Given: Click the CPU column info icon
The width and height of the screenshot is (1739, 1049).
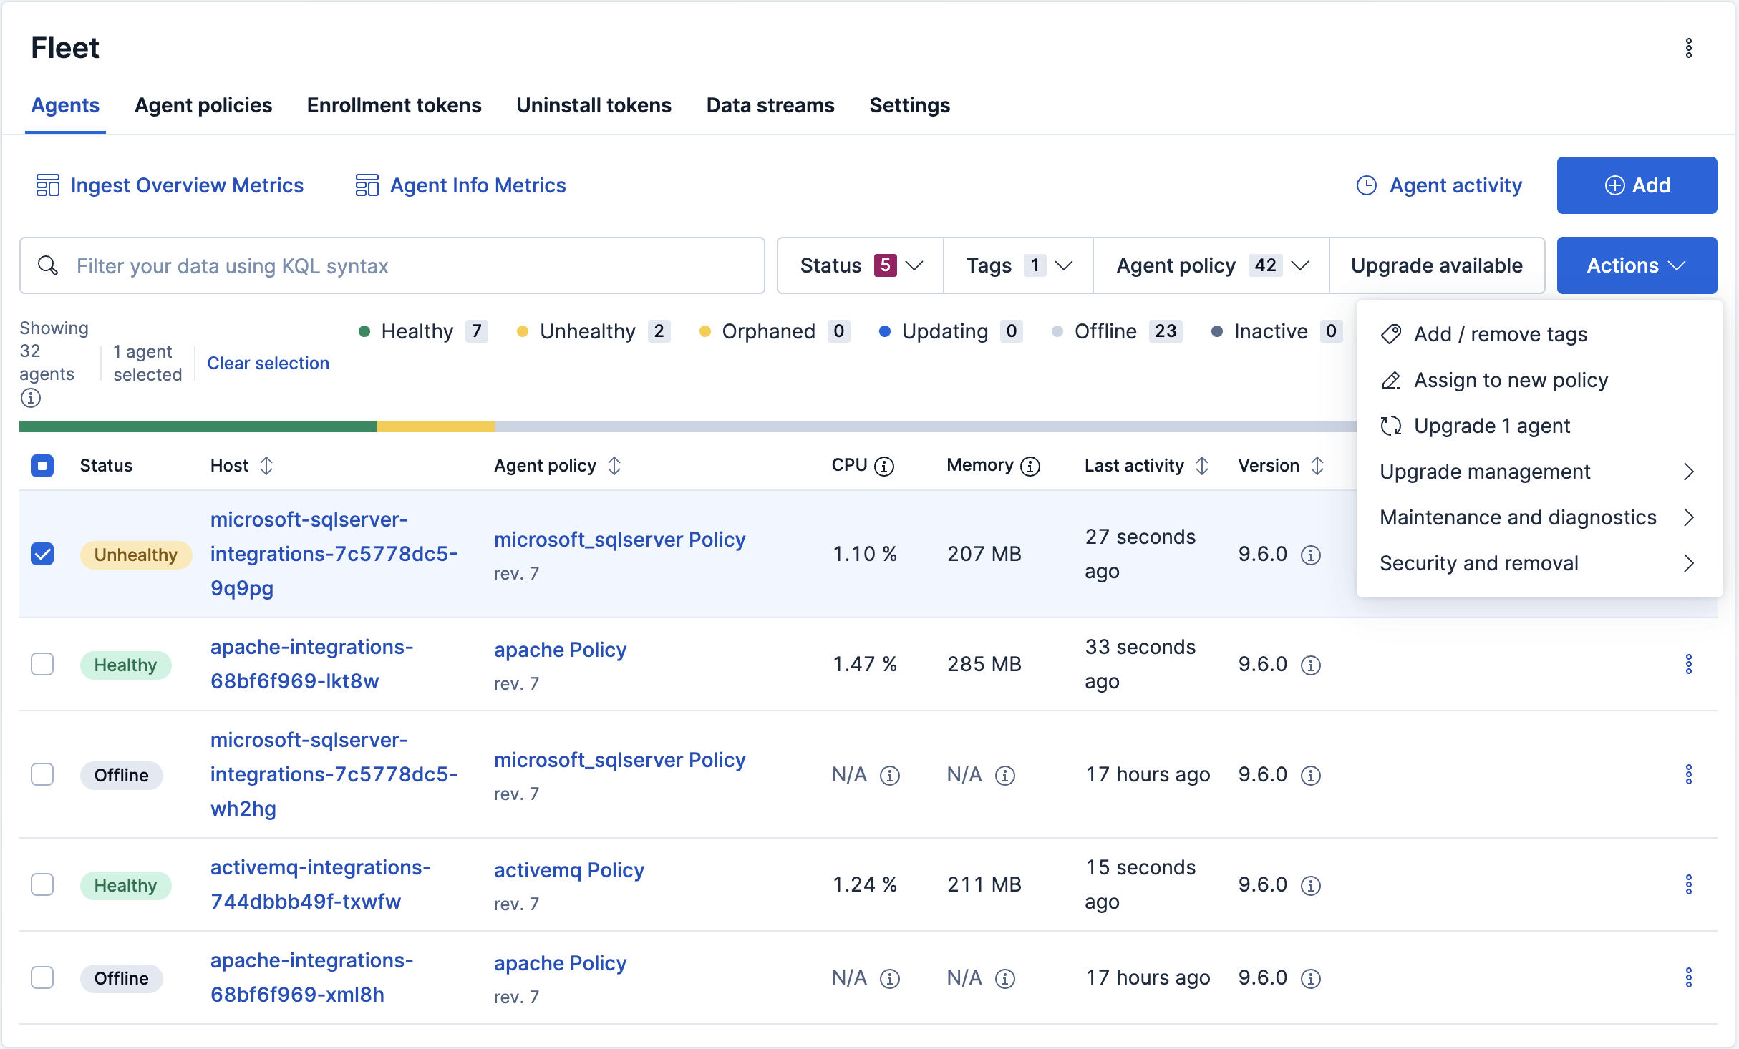Looking at the screenshot, I should click(885, 467).
